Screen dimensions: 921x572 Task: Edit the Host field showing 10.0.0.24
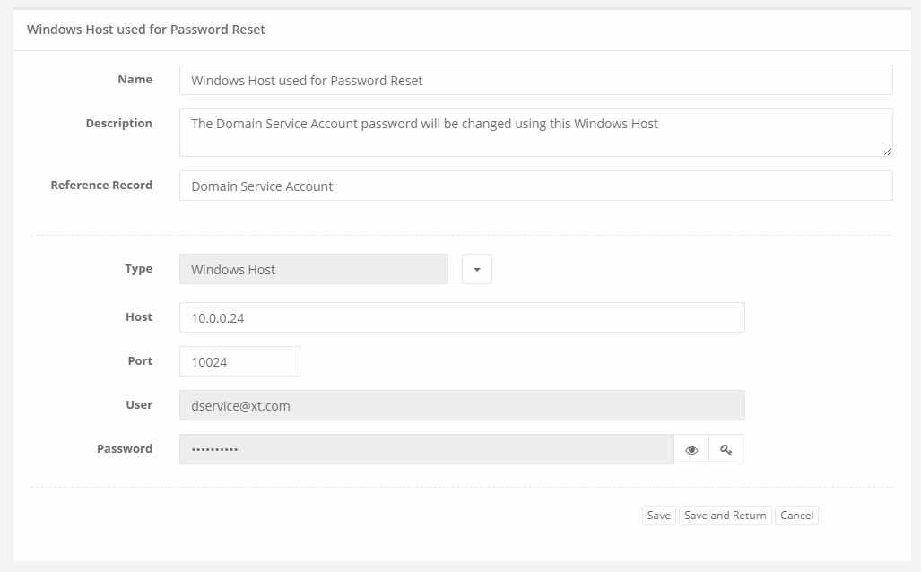point(462,317)
